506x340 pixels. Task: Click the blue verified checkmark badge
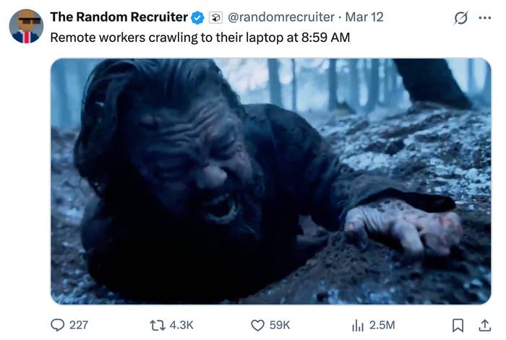197,17
